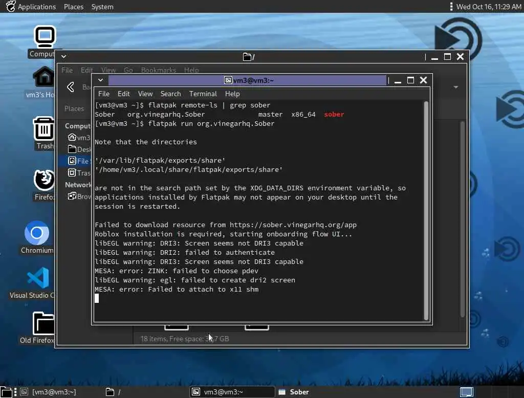Click 'MESA: error: Failed to attach' line
524x398 pixels.
(x=177, y=290)
